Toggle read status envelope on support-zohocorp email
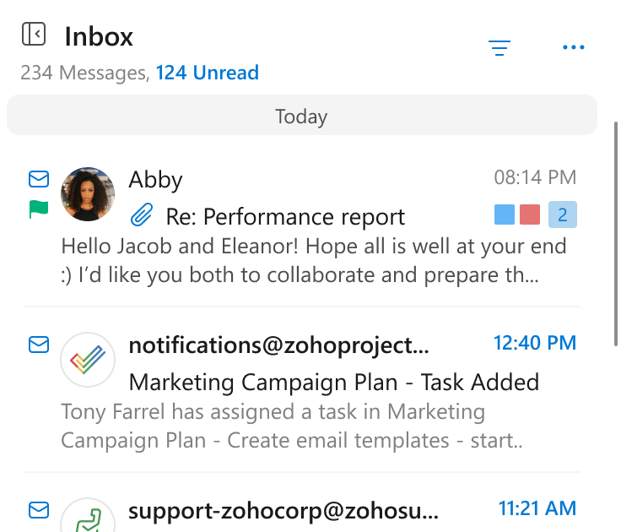 [39, 510]
